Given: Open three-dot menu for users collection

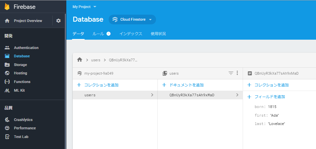Looking at the screenshot, I should pos(237,73).
